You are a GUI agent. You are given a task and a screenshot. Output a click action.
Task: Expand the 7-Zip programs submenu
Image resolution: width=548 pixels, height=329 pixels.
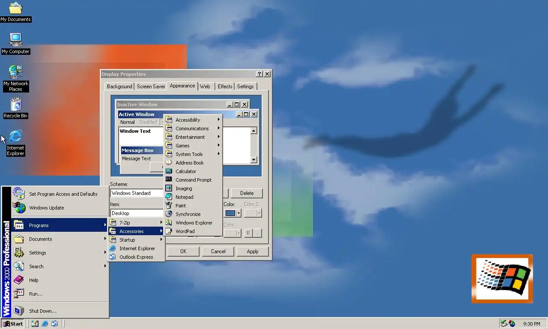[x=136, y=223]
